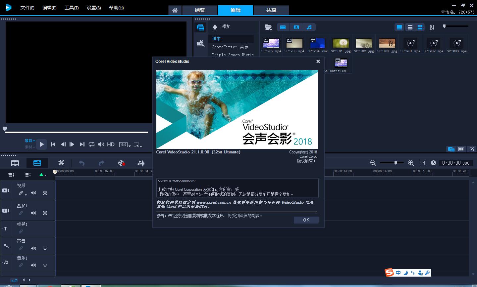Click the zoom out magnifier on timeline
Image resolution: width=477 pixels, height=287 pixels.
(373, 163)
